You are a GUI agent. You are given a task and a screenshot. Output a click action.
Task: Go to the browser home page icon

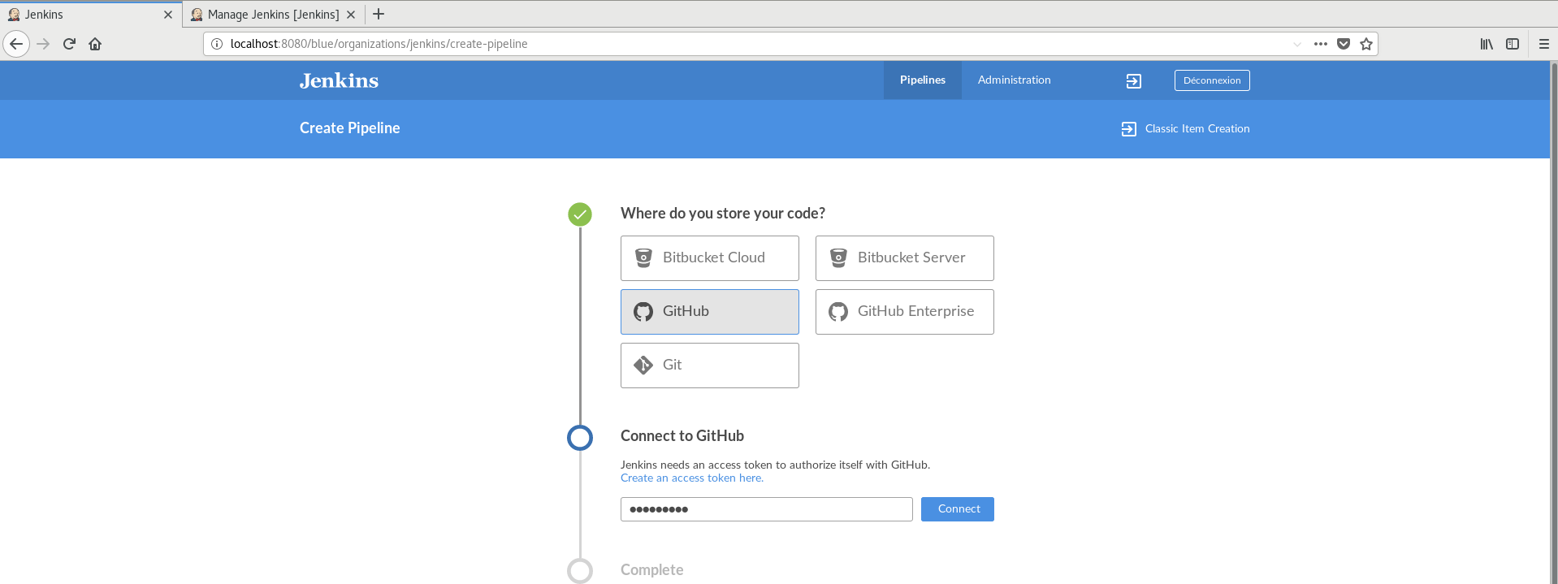95,44
